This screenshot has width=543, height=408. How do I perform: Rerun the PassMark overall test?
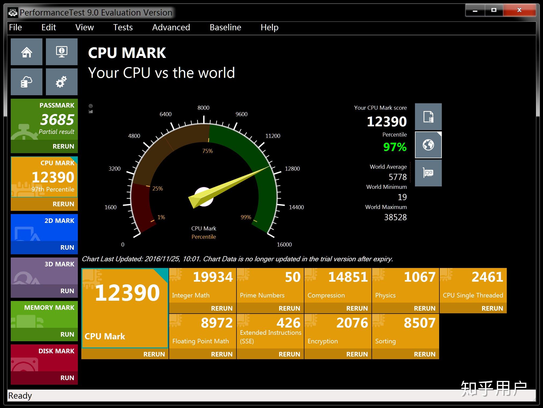[x=63, y=146]
